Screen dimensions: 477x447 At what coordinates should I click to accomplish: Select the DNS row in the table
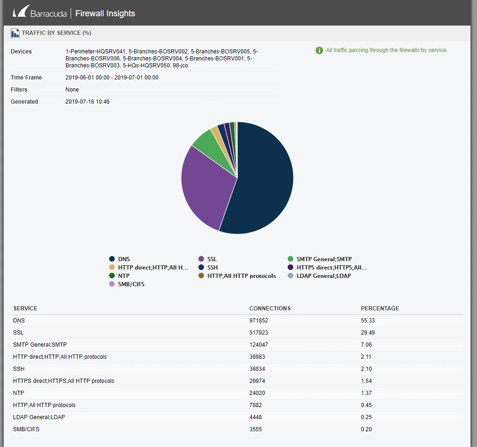click(x=139, y=321)
